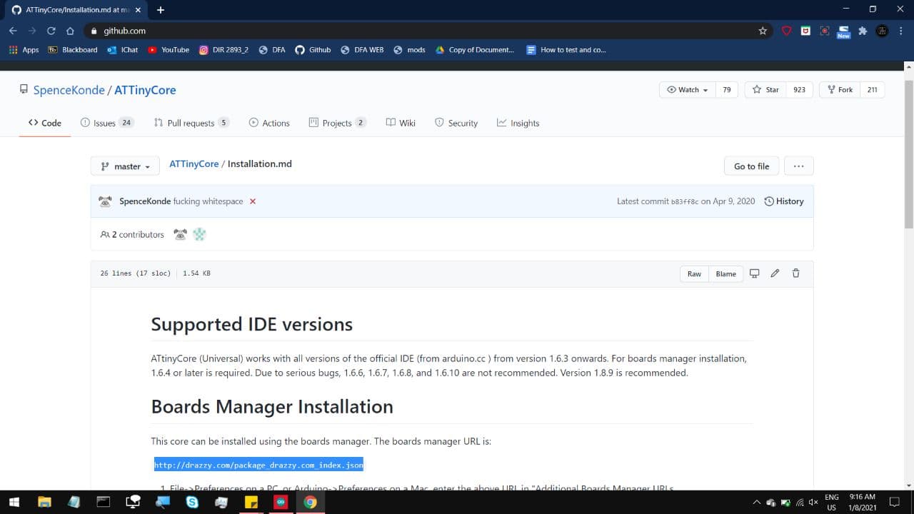View the 211 forks count
Image resolution: width=914 pixels, height=514 pixels.
[x=872, y=90]
